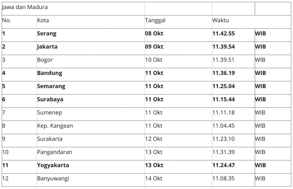Click the "Bandung" city cell
The image size is (293, 189).
point(50,73)
